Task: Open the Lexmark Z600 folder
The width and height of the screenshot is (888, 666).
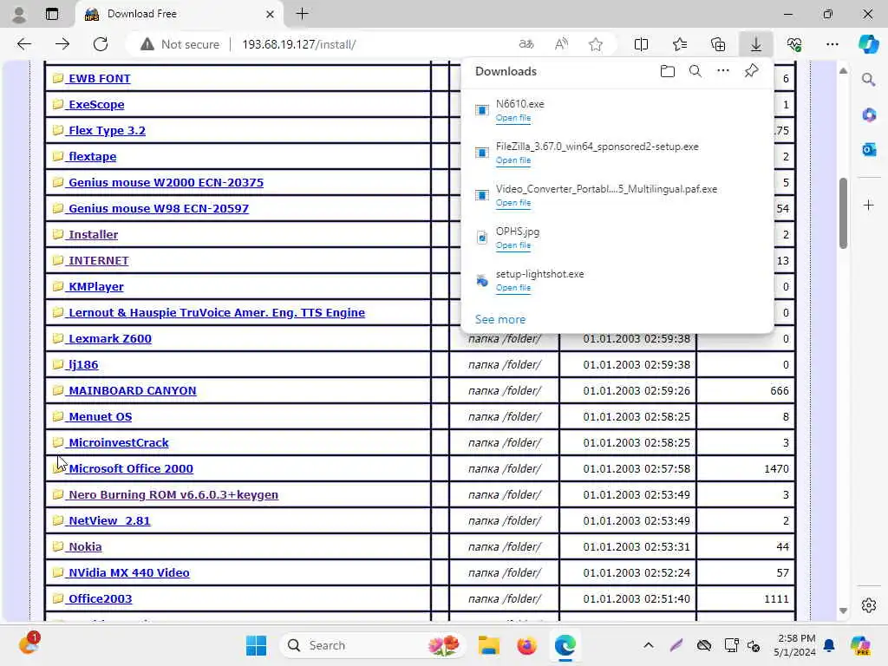Action: point(109,339)
